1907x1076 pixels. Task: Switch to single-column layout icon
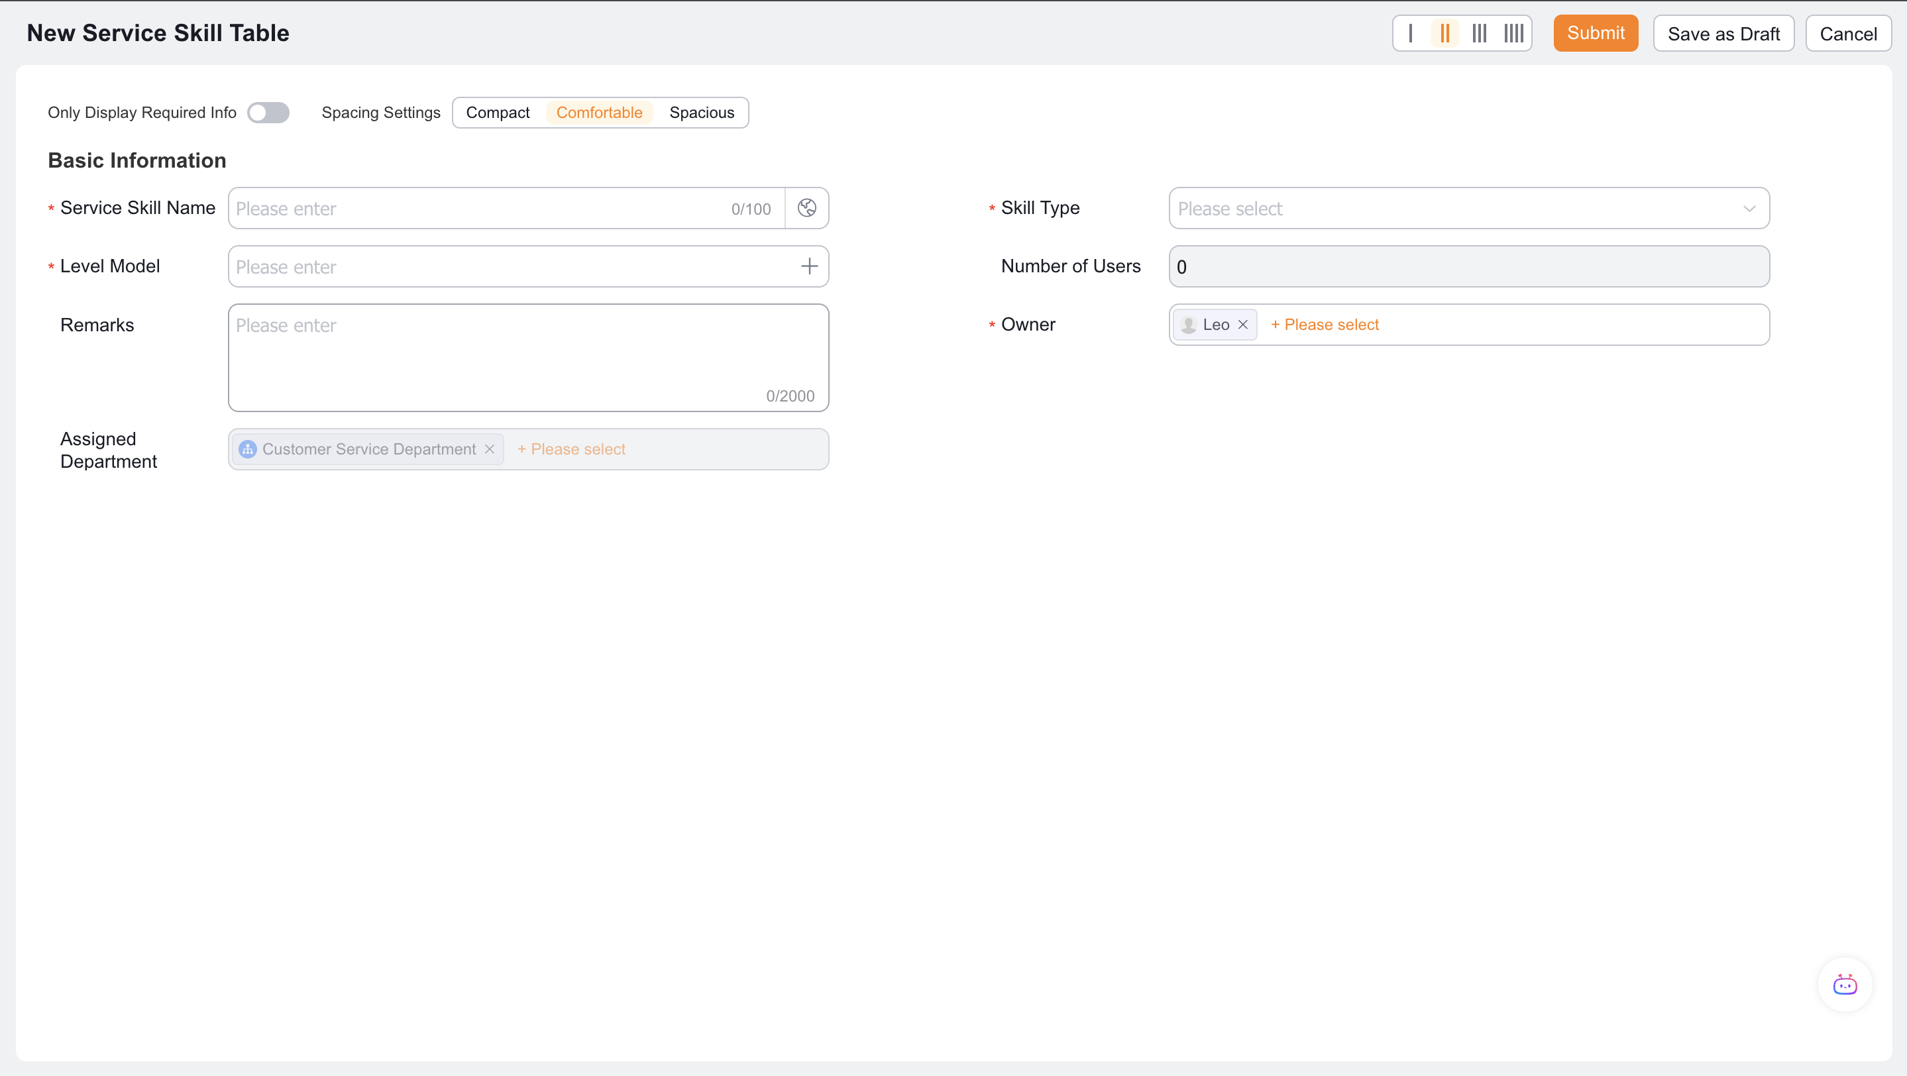coord(1410,33)
